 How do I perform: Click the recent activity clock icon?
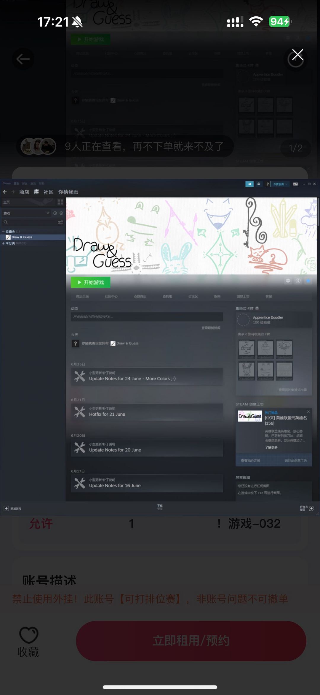[x=55, y=213]
